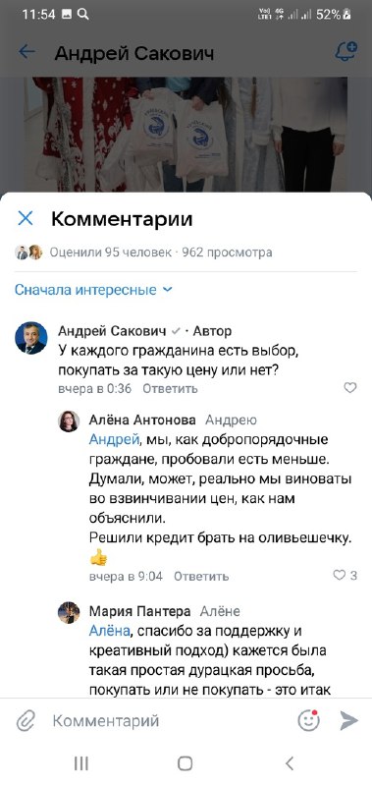Focus the Комментарий input field

tap(168, 721)
